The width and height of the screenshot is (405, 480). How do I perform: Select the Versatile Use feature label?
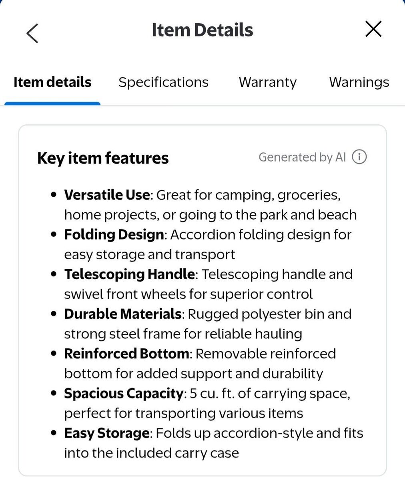click(107, 195)
